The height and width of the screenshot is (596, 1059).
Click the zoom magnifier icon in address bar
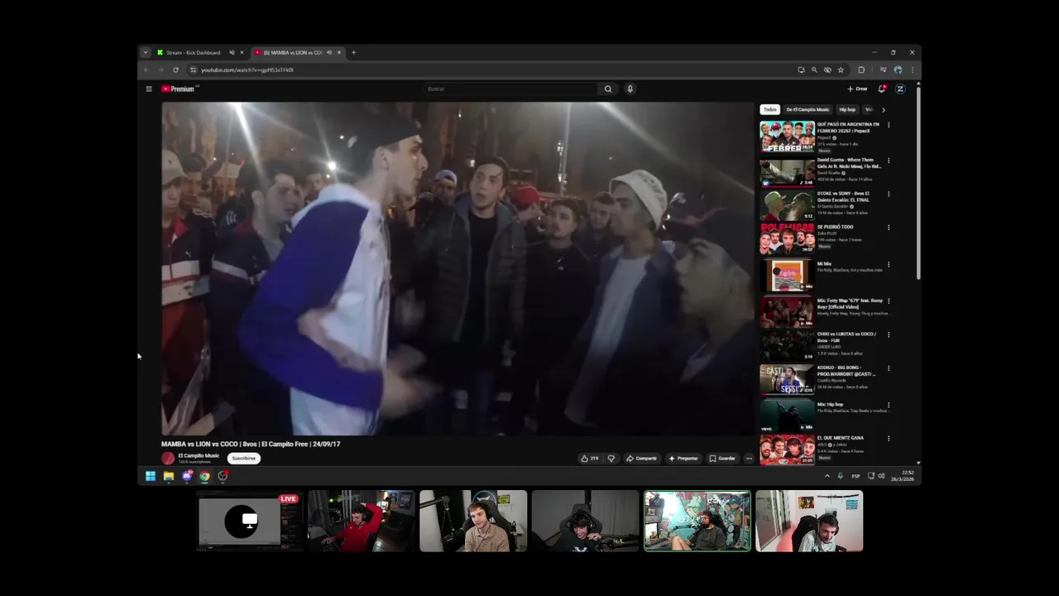click(814, 70)
